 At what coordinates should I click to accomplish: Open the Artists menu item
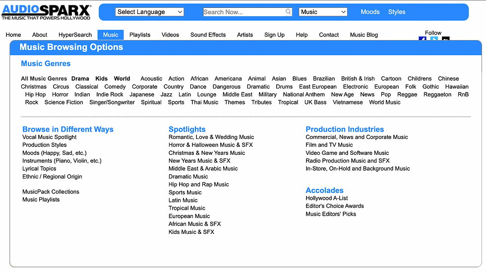tap(245, 35)
